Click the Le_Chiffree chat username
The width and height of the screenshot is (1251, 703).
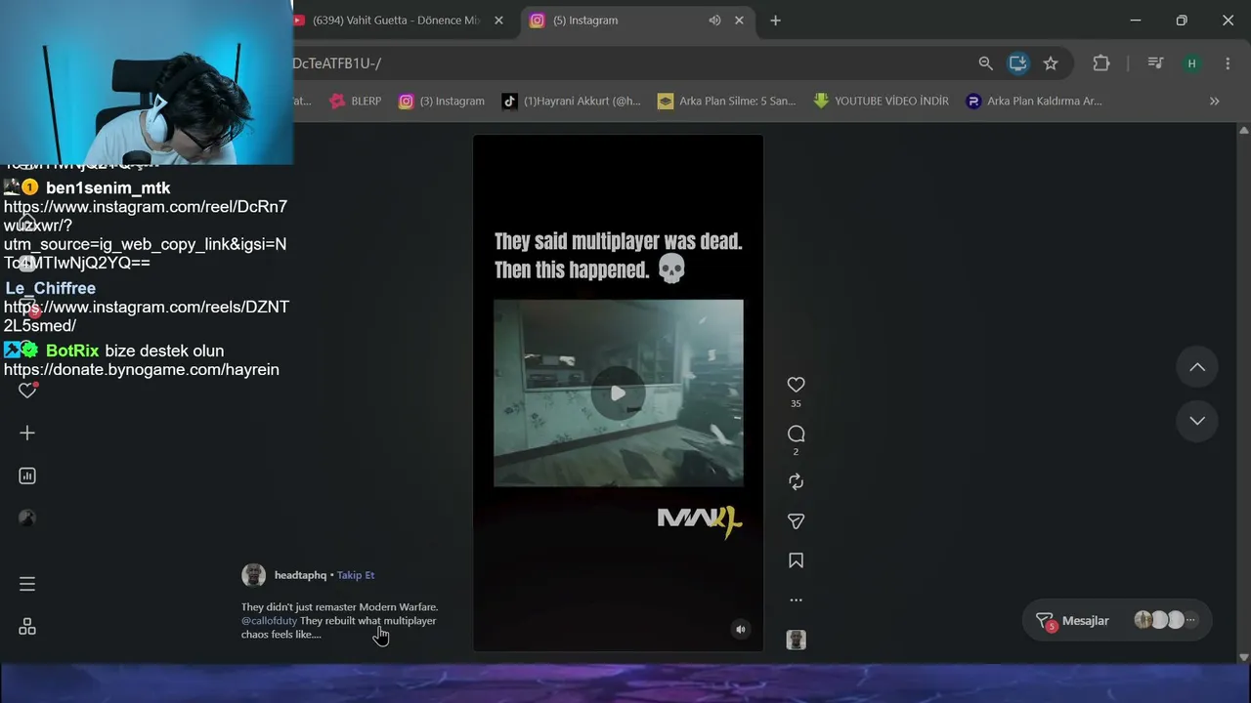pos(51,288)
